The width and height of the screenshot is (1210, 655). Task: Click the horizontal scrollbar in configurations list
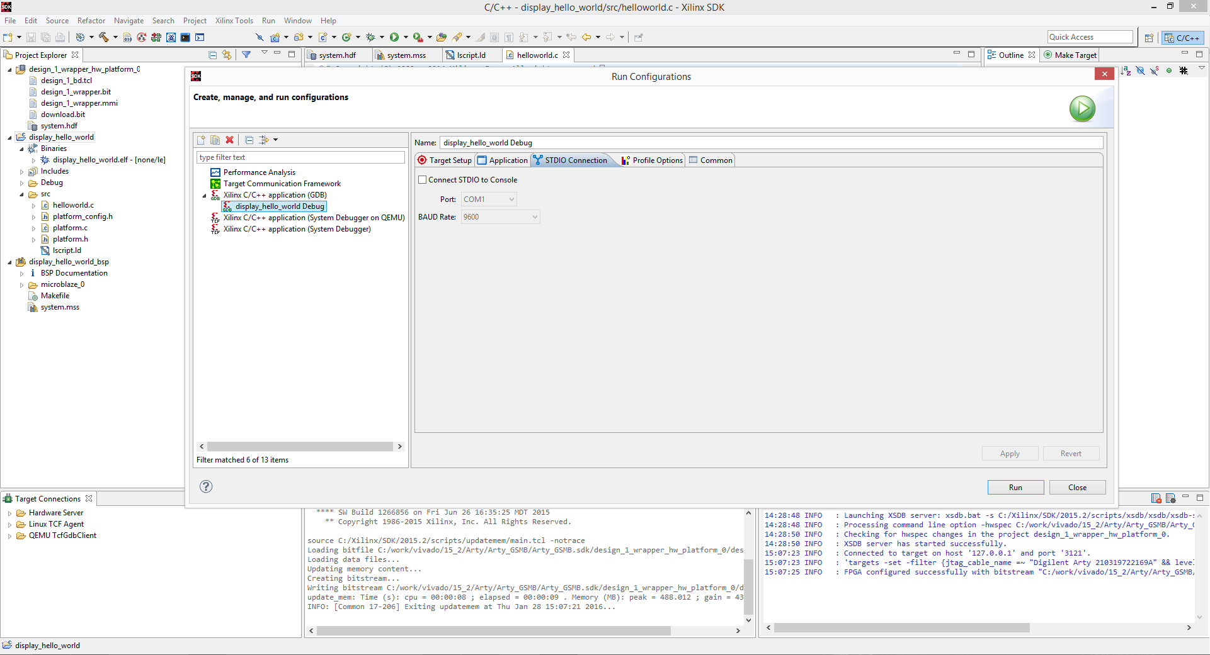300,447
